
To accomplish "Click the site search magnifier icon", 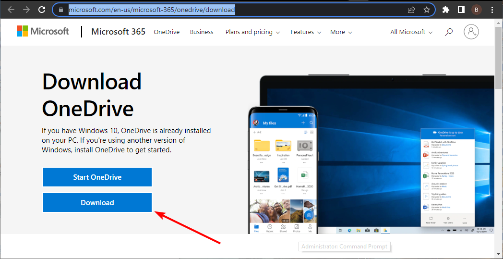I will click(449, 32).
